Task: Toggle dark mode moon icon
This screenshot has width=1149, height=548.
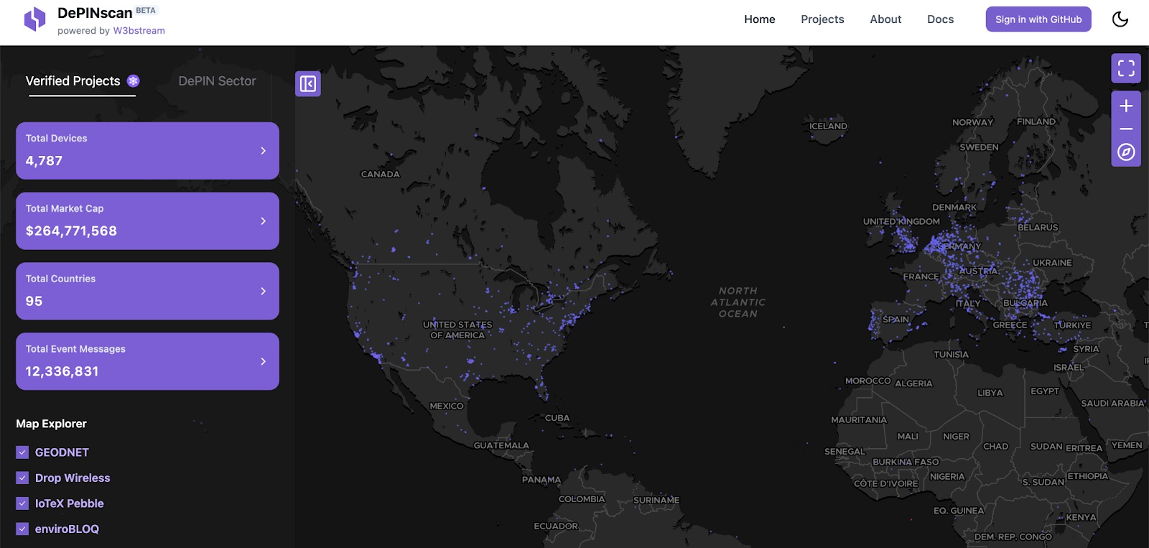Action: (1120, 19)
